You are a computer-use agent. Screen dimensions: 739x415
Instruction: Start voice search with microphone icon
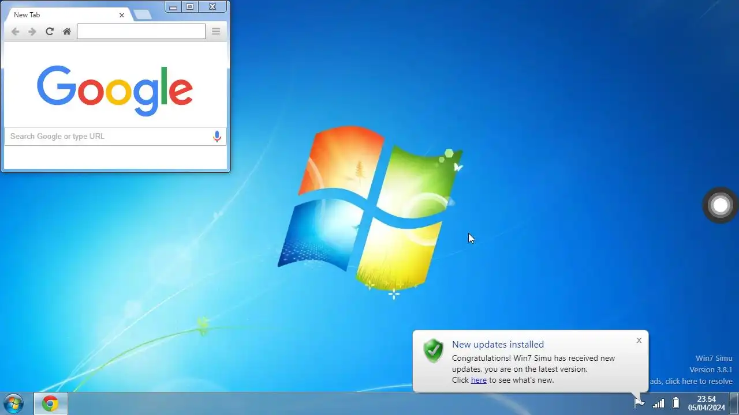click(x=217, y=137)
